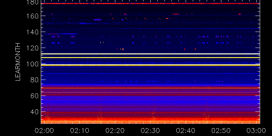Select the 60 frequency axis label

[35, 96]
